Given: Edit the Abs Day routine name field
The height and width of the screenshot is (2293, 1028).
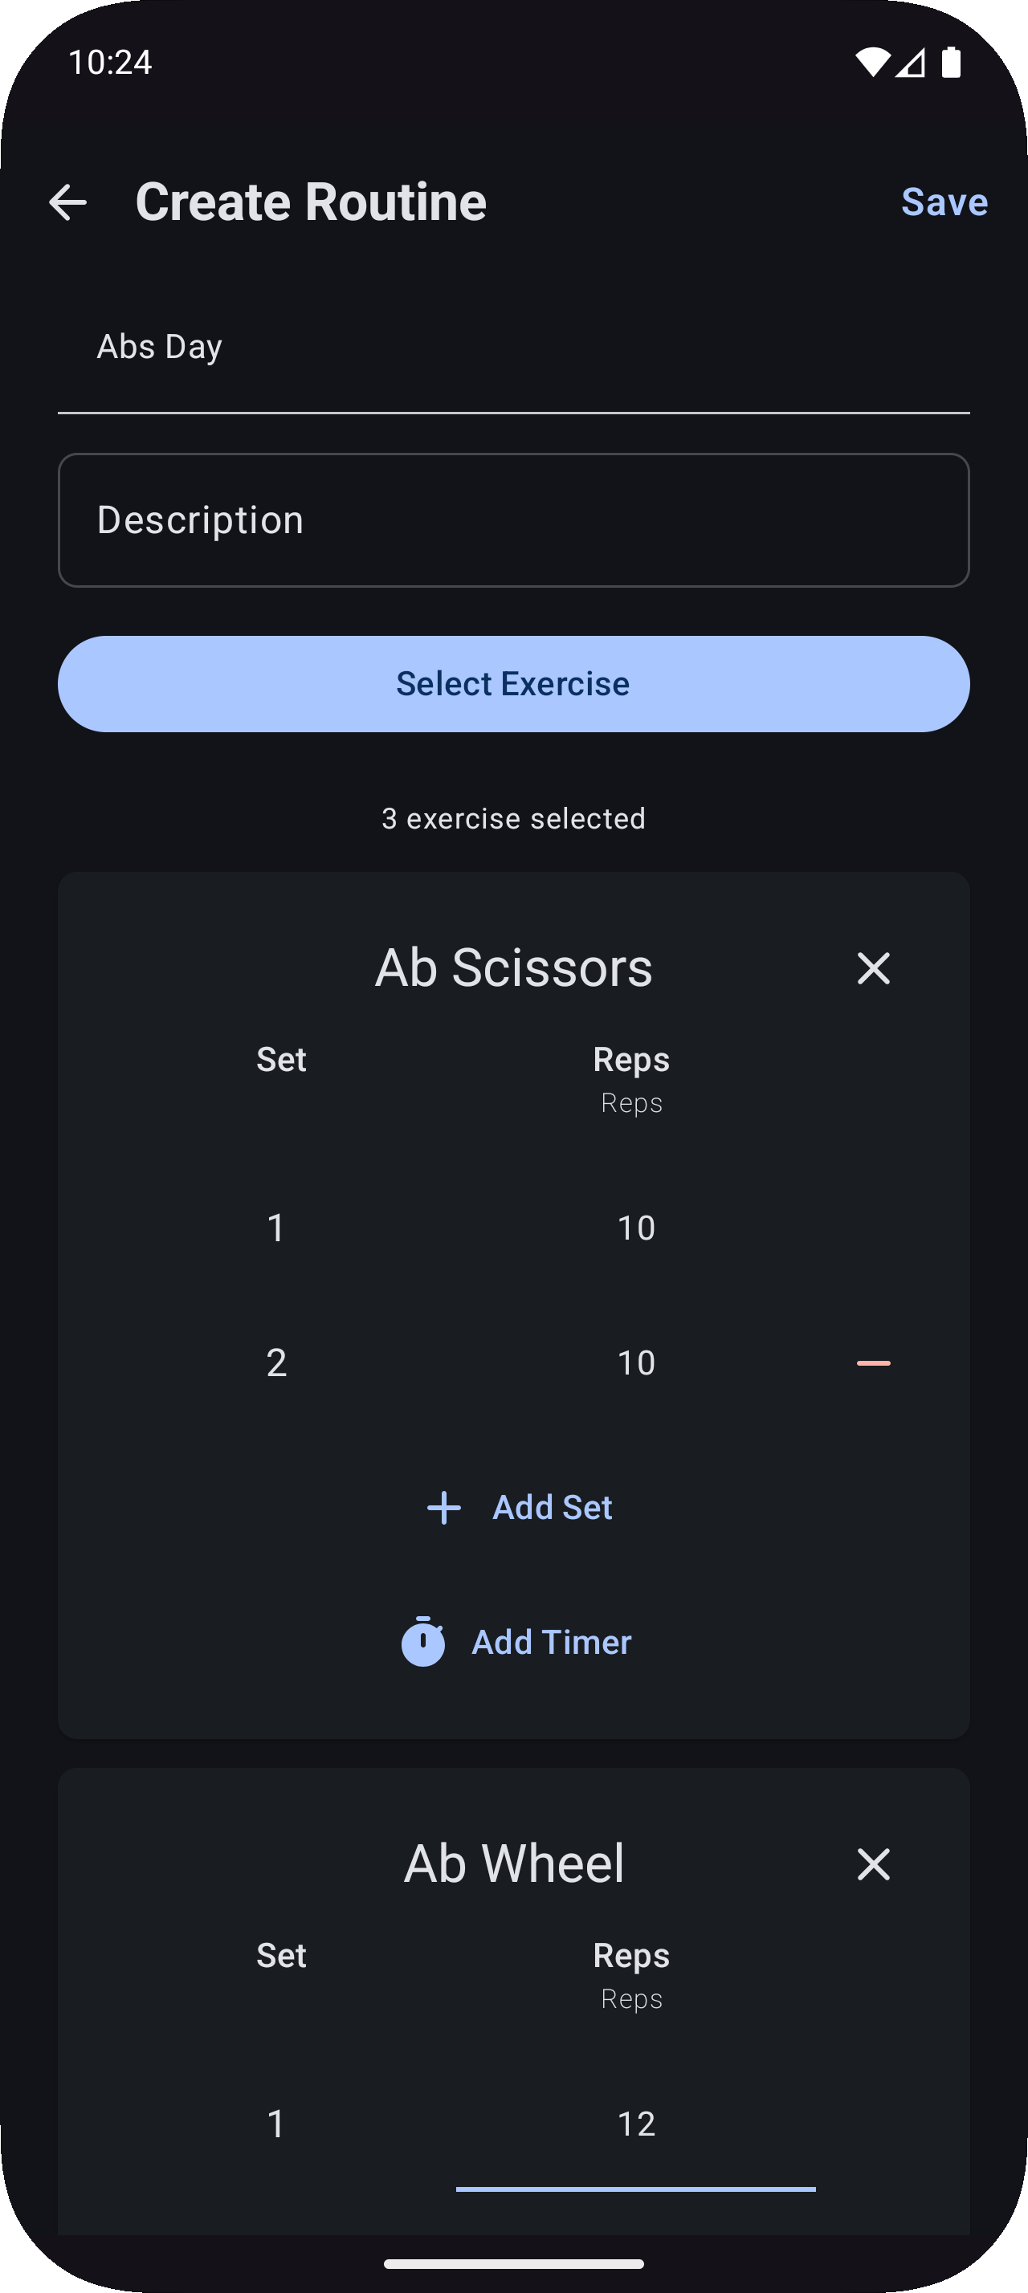Looking at the screenshot, I should (x=513, y=347).
